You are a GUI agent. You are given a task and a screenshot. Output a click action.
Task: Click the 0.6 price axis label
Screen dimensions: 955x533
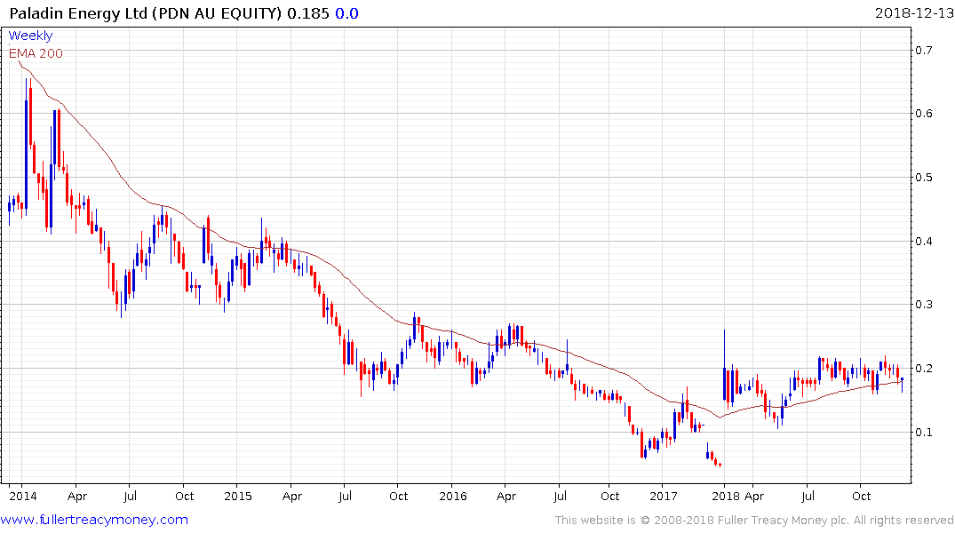924,114
